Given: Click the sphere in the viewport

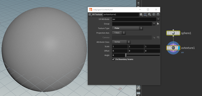Looking at the screenshot, I should coord(44,49).
